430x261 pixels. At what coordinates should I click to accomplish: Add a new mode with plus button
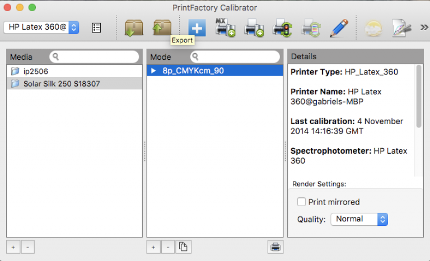(153, 247)
